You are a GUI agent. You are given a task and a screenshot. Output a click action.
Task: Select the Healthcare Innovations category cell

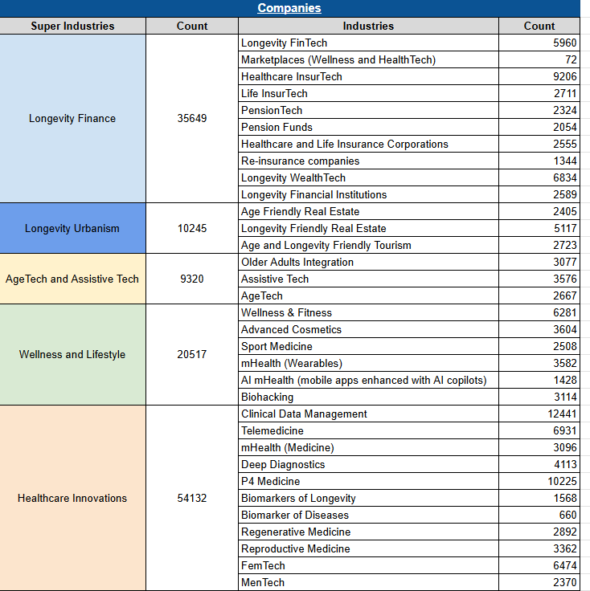[72, 498]
